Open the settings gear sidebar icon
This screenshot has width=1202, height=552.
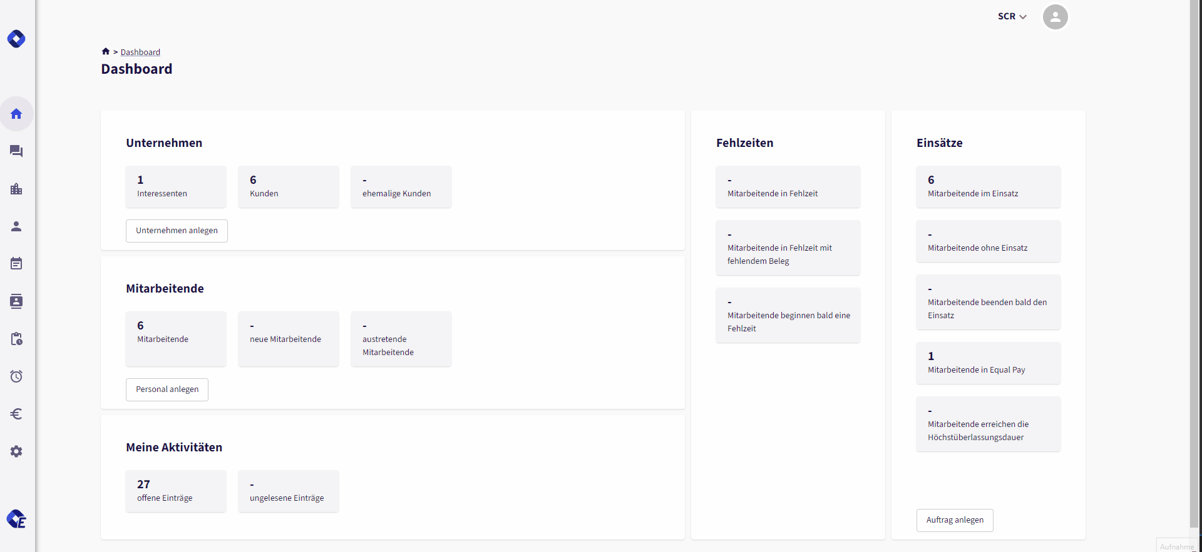click(x=16, y=451)
